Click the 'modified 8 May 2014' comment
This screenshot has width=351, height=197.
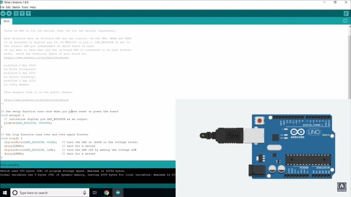20,65
